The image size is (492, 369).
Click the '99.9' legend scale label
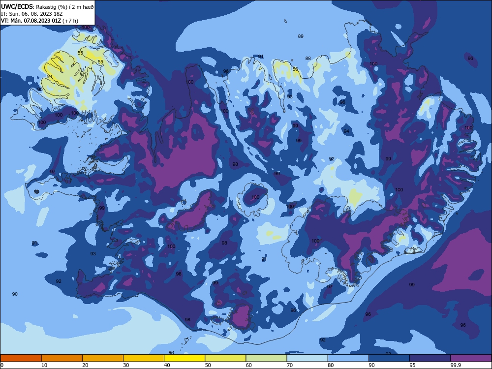[456, 365]
